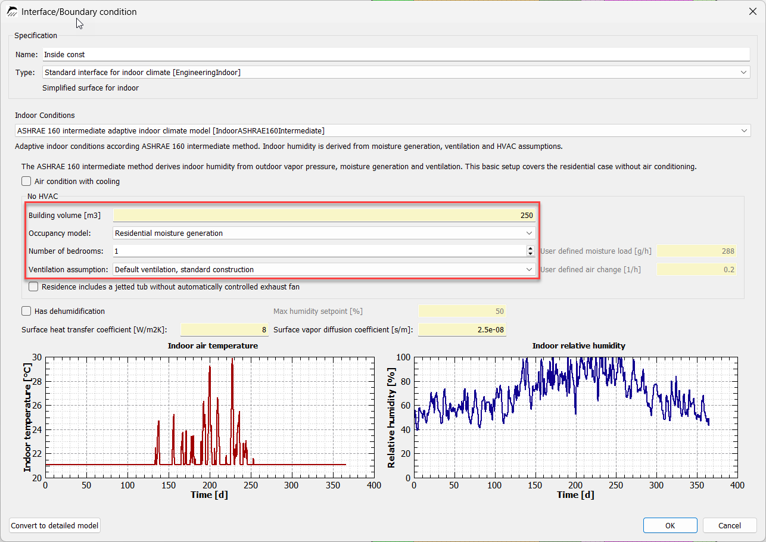This screenshot has height=542, width=766.
Task: Click the 'Interface/Boundary condition' window title text
Action: [x=79, y=11]
